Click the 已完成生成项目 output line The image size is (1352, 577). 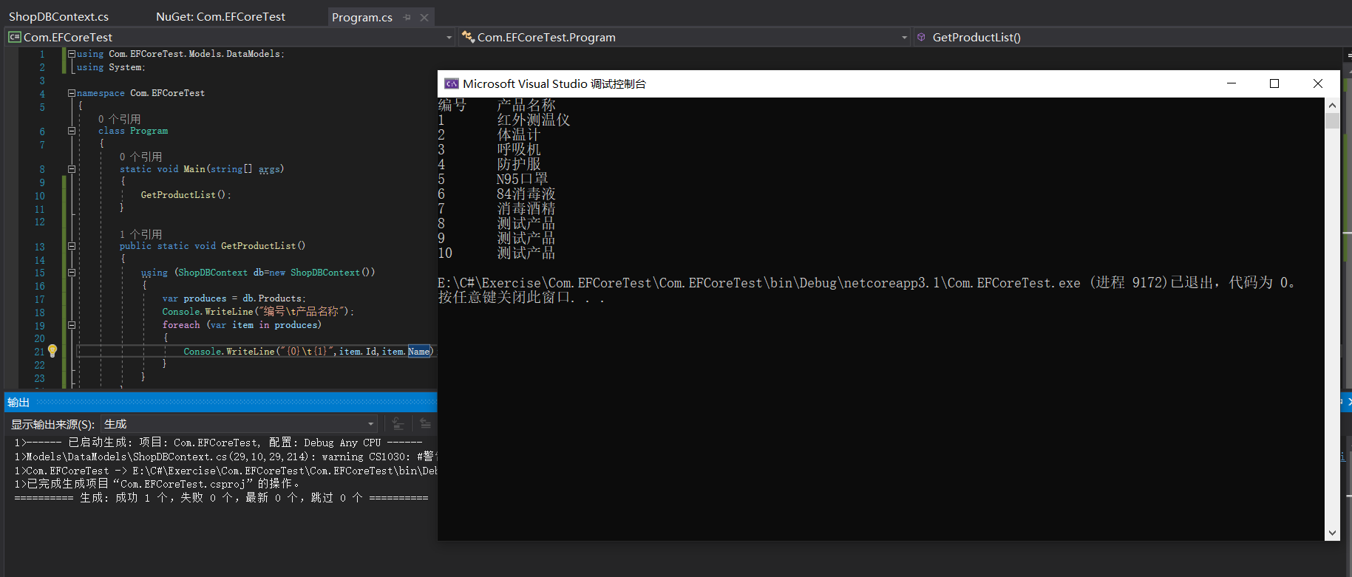[x=157, y=484]
